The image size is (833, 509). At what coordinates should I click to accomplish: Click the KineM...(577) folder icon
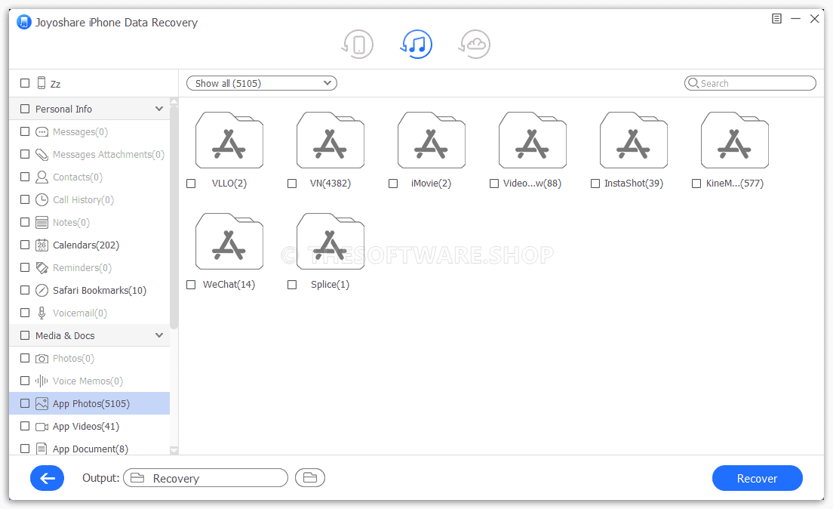click(x=734, y=140)
